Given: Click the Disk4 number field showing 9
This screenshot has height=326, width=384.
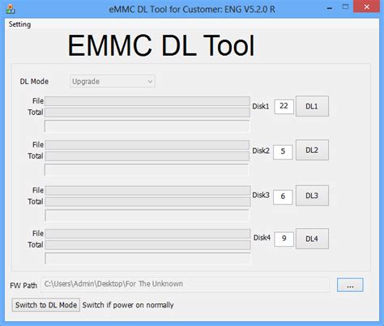Looking at the screenshot, I should 284,239.
